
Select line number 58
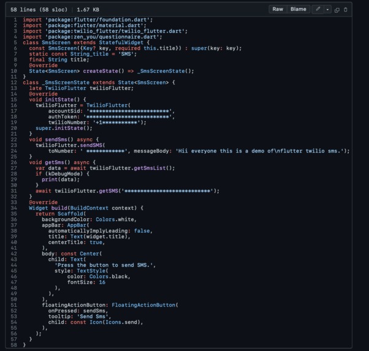point(13,345)
